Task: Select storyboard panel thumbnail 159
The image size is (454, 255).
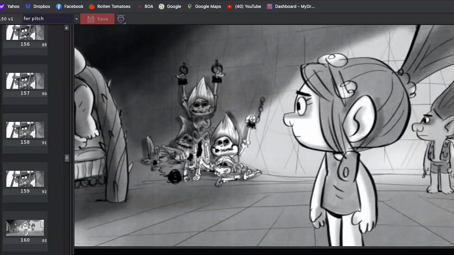Action: tap(25, 178)
